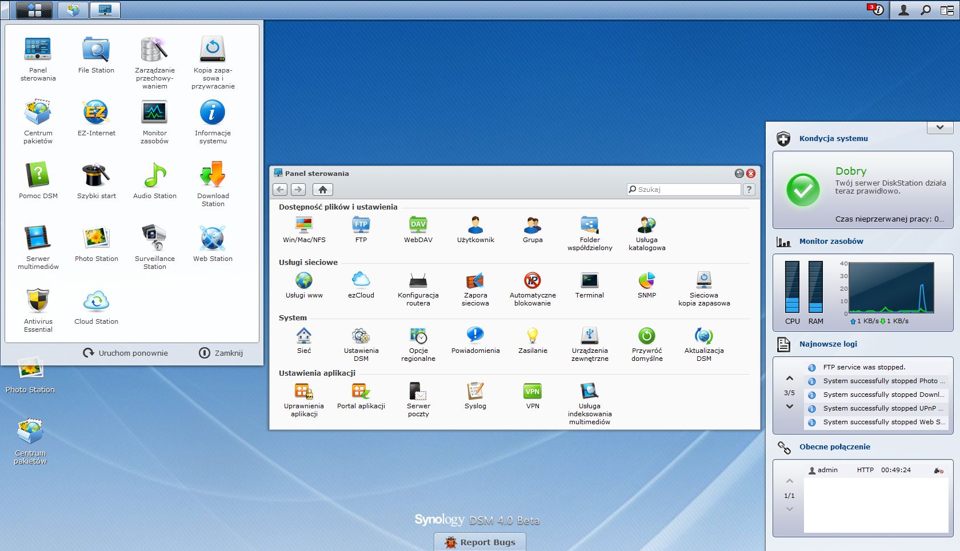
Task: Click Uruchom ponownie restart button
Action: tap(126, 353)
